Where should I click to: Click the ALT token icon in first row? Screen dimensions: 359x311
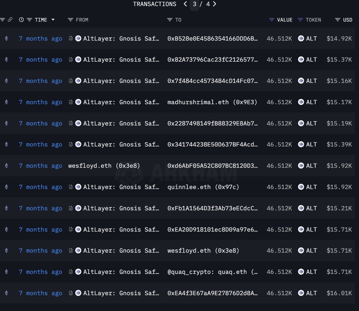pyautogui.click(x=301, y=38)
